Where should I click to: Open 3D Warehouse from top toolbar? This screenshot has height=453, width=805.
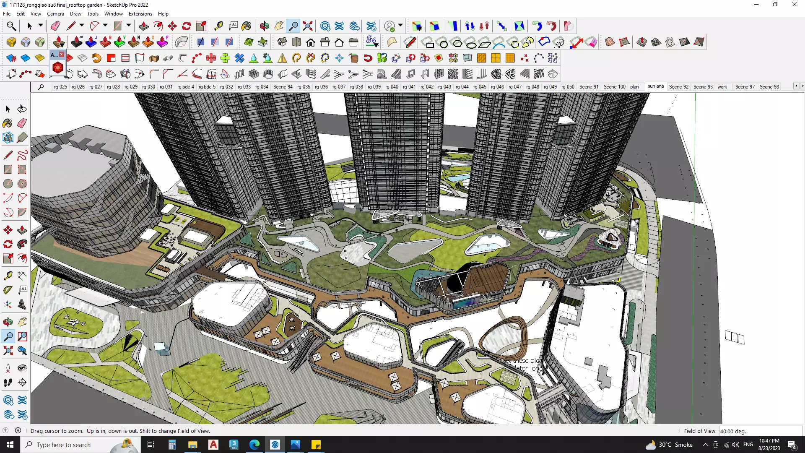(325, 26)
